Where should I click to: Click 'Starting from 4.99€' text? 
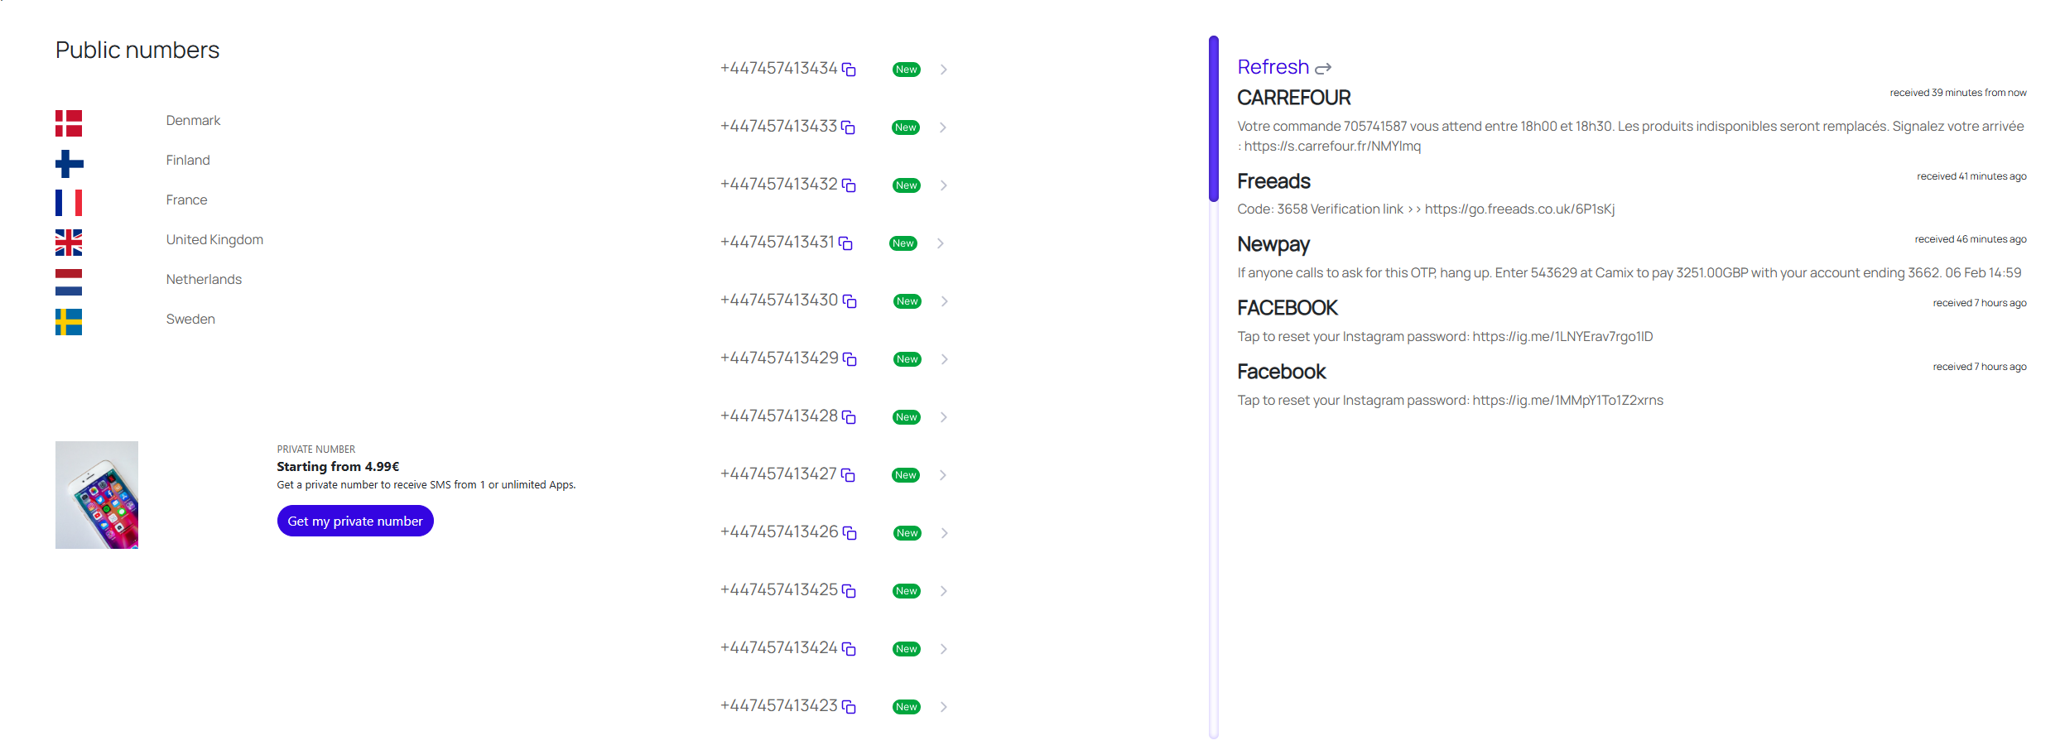point(338,467)
